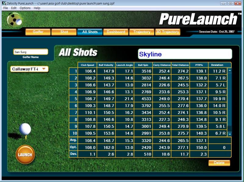Click the Zelocity app icon in title bar
The image size is (244, 182).
3,3
